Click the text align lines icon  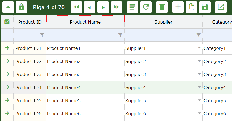coord(133,7)
